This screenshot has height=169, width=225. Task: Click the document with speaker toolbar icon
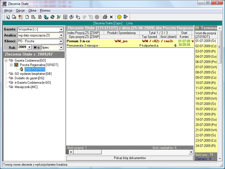[x=14, y=17]
